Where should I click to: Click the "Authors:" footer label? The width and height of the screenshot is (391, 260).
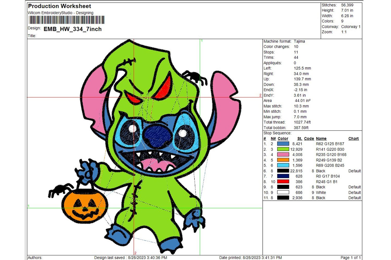(x=35, y=258)
